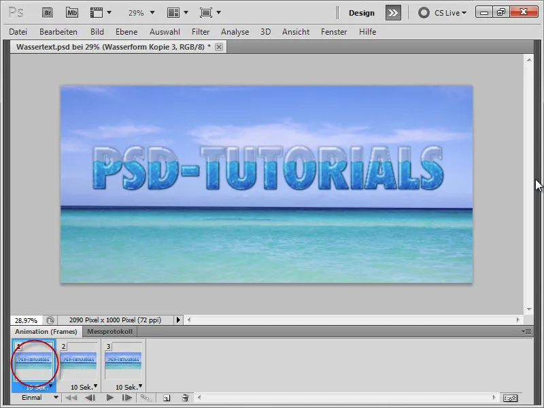Open the Ansicht menu
This screenshot has width=544, height=408.
click(x=296, y=32)
